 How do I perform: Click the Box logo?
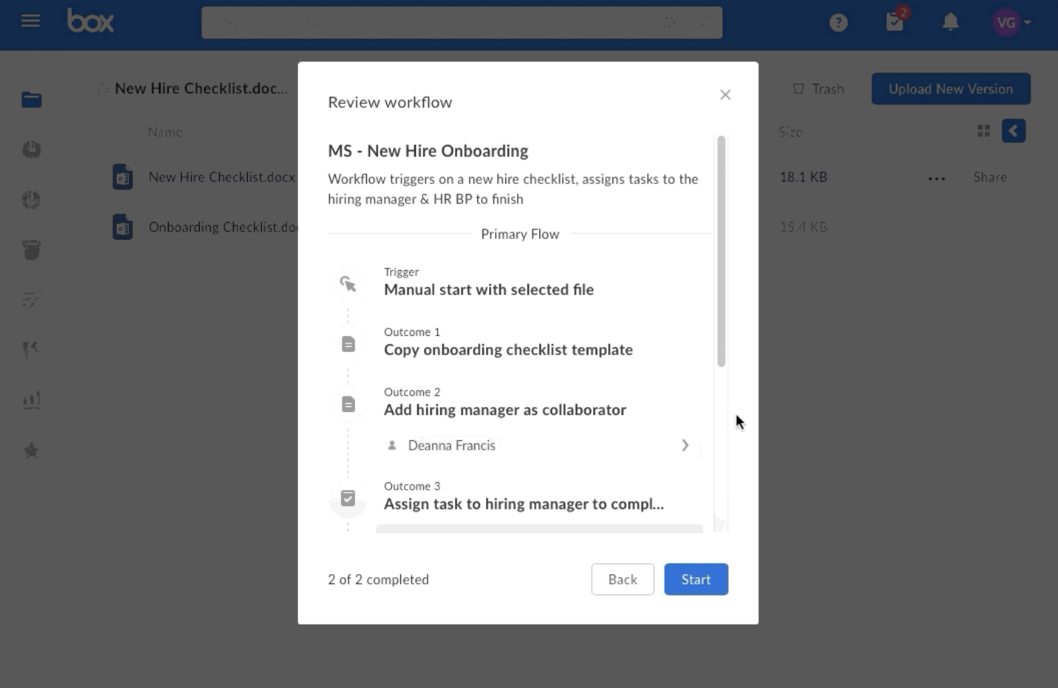90,21
